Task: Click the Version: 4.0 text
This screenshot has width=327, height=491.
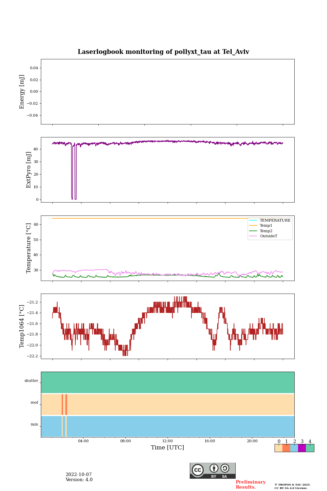Action: click(79, 480)
